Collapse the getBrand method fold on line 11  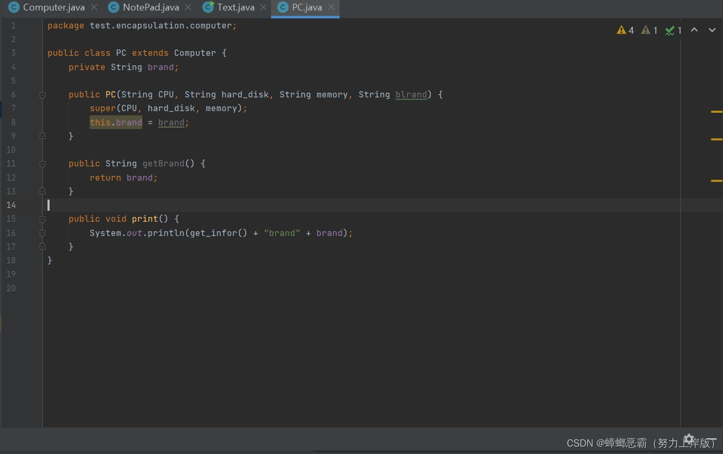coord(42,164)
